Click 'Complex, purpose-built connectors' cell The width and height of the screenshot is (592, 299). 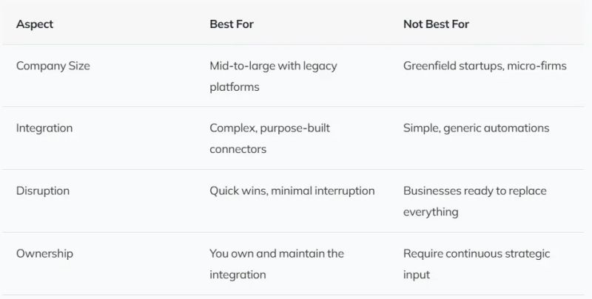(x=269, y=139)
